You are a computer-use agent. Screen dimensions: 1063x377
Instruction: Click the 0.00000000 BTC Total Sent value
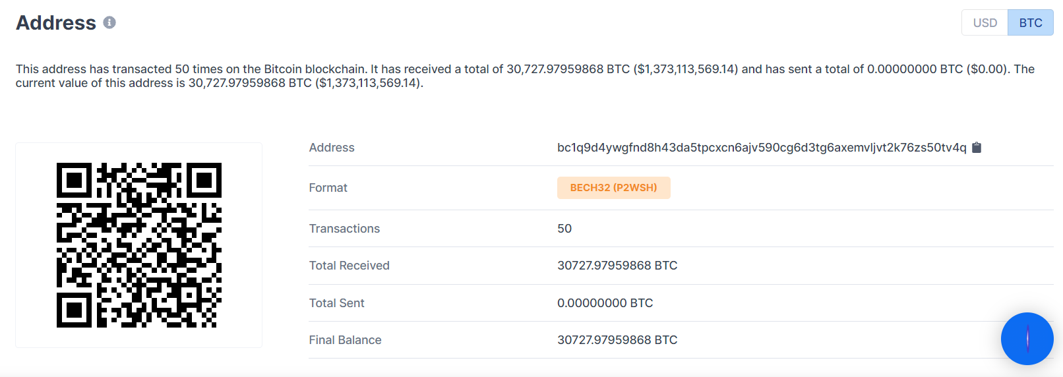(605, 303)
